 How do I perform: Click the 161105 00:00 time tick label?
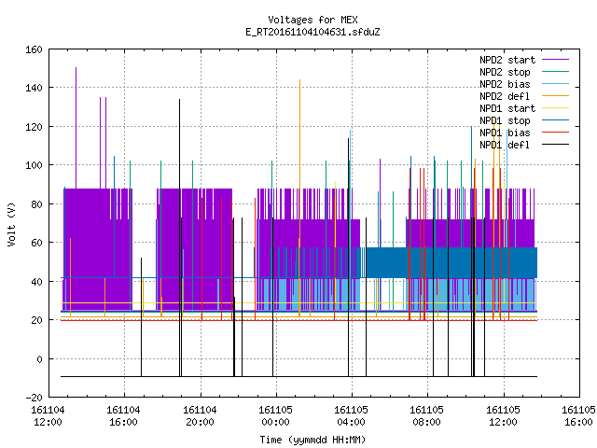(275, 416)
